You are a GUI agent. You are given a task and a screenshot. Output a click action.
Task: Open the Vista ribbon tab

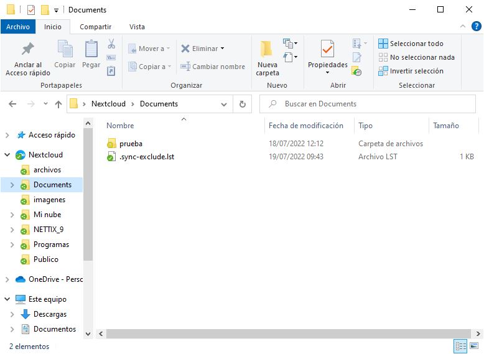pyautogui.click(x=137, y=27)
